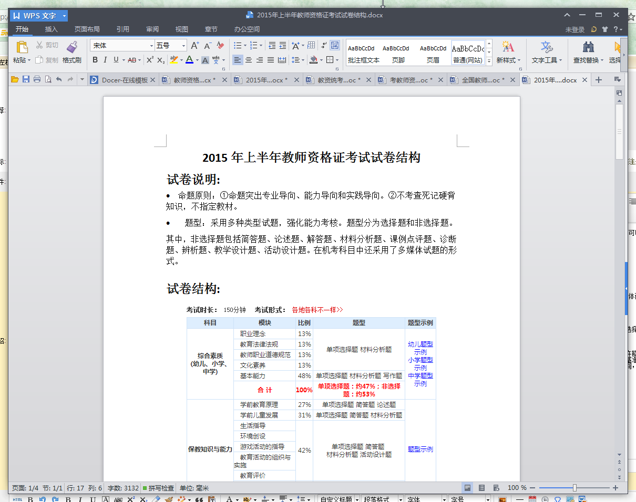
Task: Open the 中学题型示例 link in table
Action: coord(420,380)
